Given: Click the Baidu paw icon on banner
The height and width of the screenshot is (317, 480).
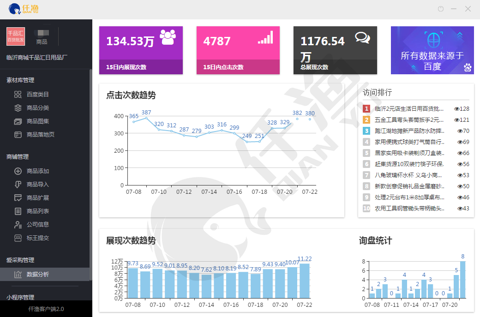Looking at the screenshot, I should tap(468, 67).
